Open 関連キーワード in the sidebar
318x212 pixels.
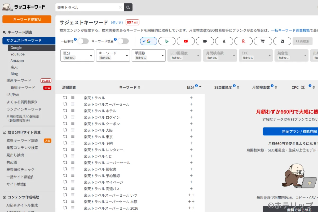pyautogui.click(x=19, y=80)
